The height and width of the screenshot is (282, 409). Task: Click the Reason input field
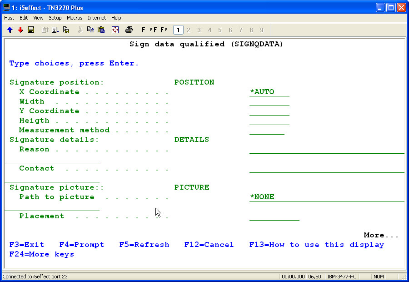tap(326, 150)
